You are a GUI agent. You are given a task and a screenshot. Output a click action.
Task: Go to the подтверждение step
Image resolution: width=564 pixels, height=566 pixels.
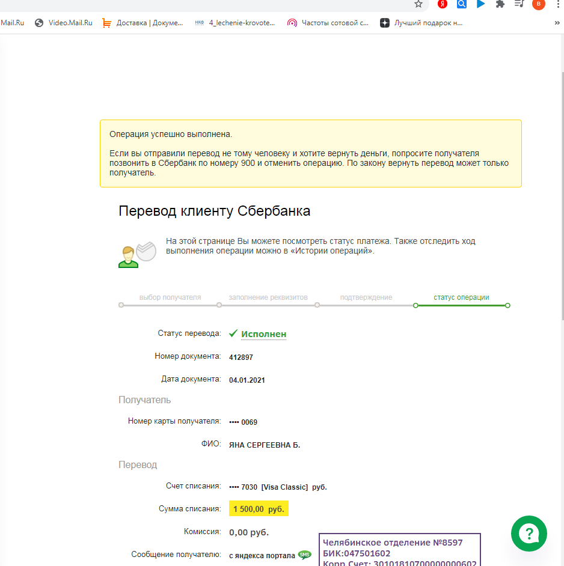(366, 297)
